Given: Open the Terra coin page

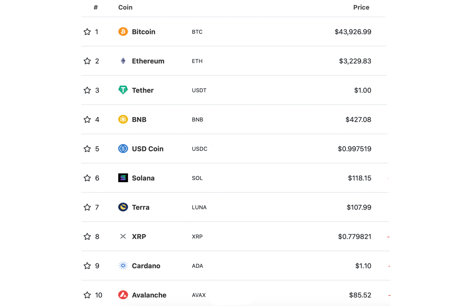Looking at the screenshot, I should [x=140, y=207].
